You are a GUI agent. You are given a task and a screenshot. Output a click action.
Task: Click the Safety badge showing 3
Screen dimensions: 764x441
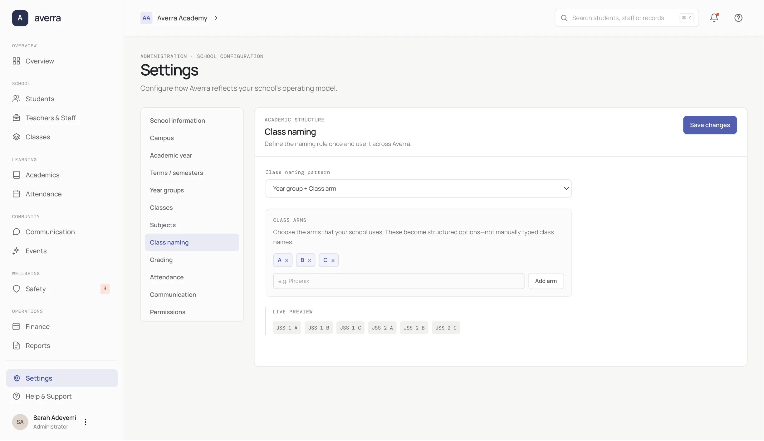[x=105, y=289]
